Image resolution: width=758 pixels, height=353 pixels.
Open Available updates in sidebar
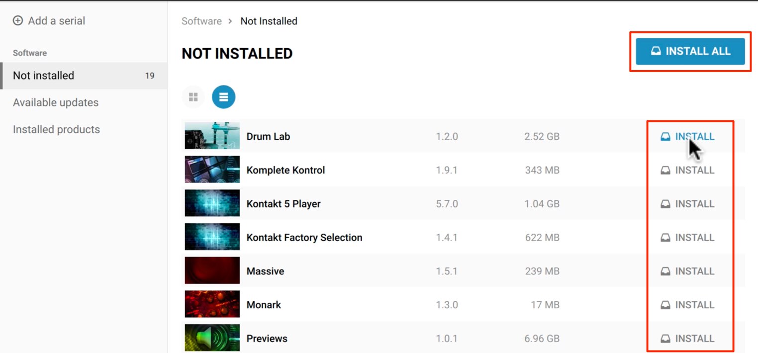pos(56,102)
